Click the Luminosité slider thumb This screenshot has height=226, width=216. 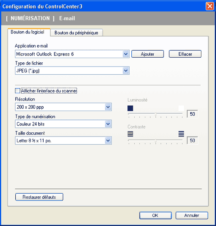pyautogui.click(x=155, y=115)
